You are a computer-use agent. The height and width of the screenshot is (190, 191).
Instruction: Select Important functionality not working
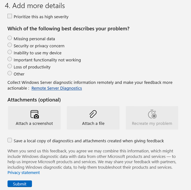(10, 59)
